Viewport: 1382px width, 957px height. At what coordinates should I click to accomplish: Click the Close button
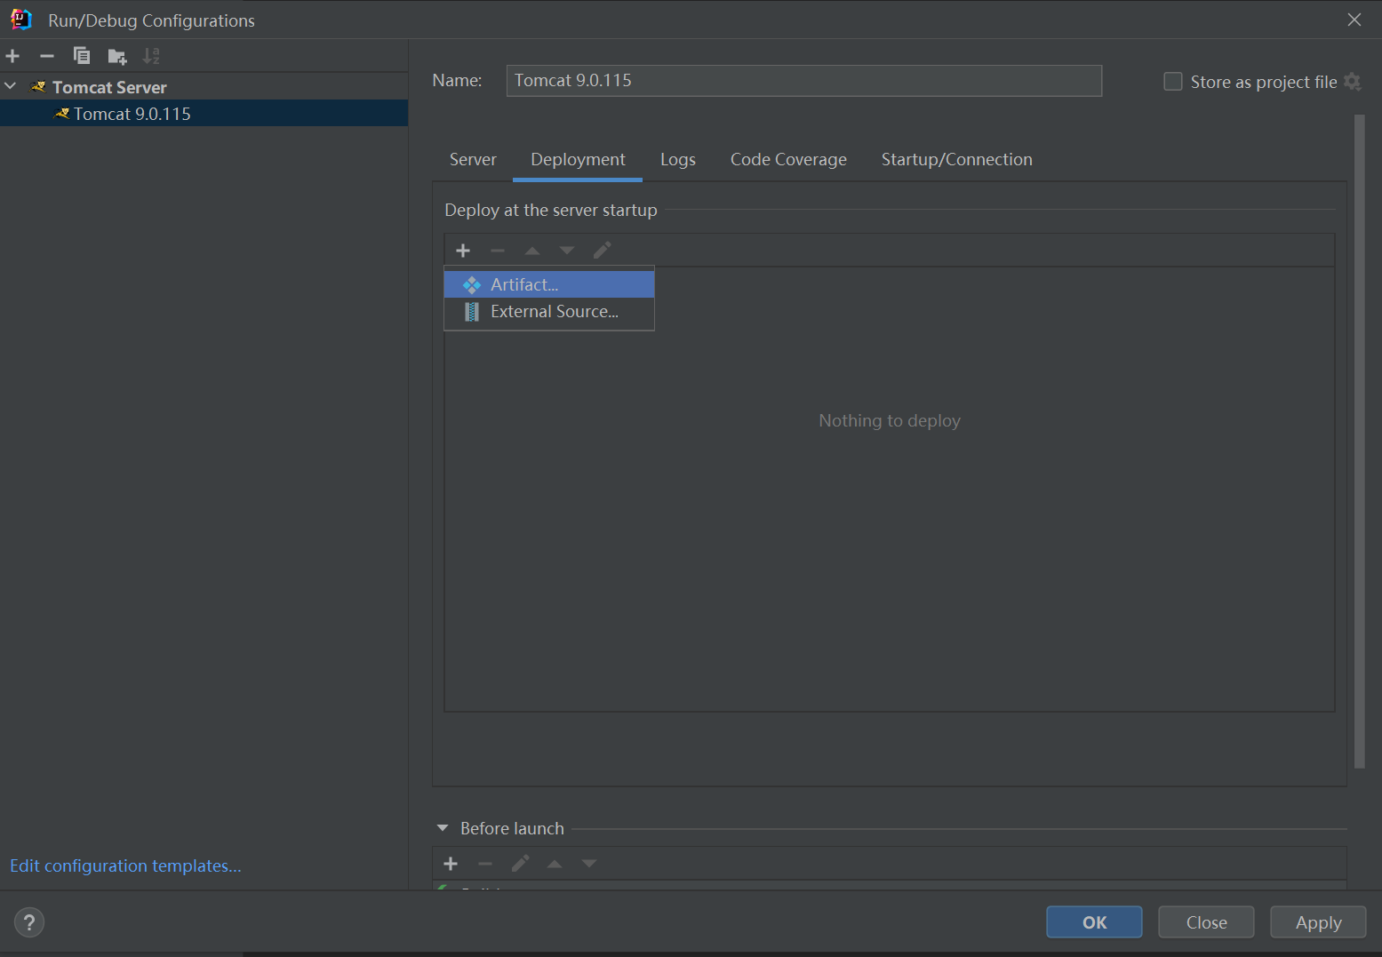(1206, 922)
